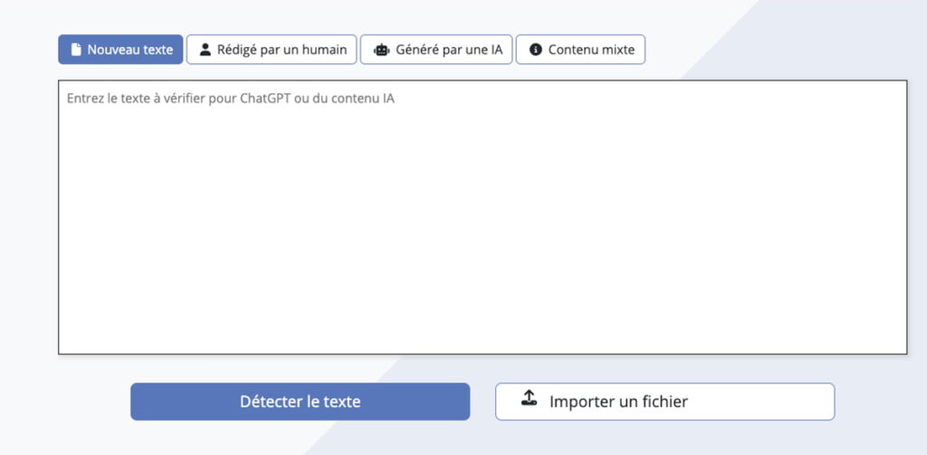Click the 'IA' label in third tab
This screenshot has height=455, width=927.
point(497,50)
